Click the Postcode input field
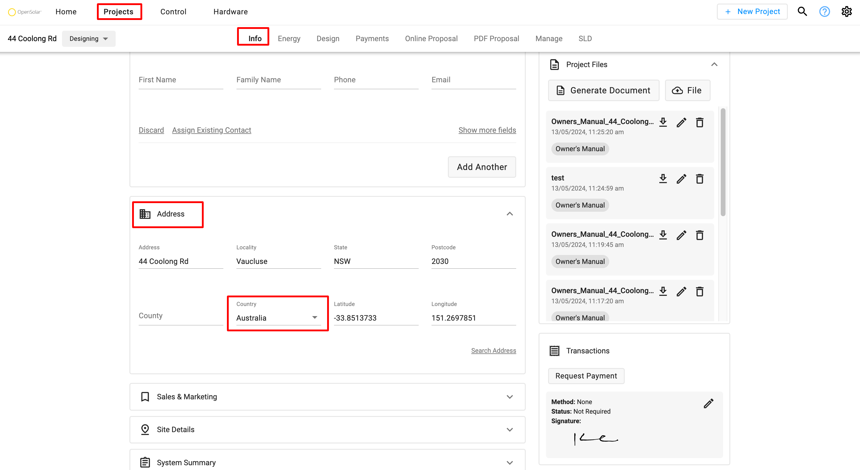 coord(473,261)
